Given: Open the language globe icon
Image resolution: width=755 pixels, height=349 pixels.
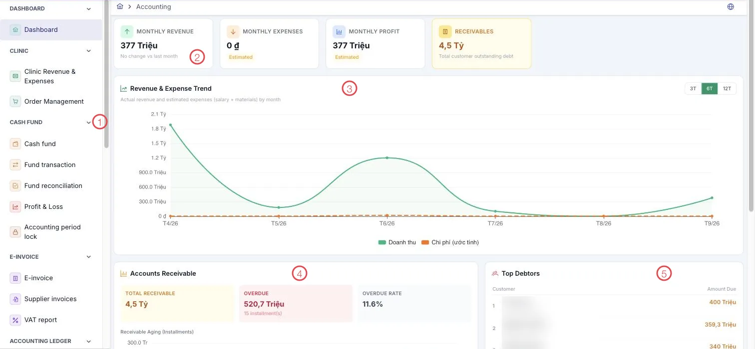Looking at the screenshot, I should (x=731, y=7).
